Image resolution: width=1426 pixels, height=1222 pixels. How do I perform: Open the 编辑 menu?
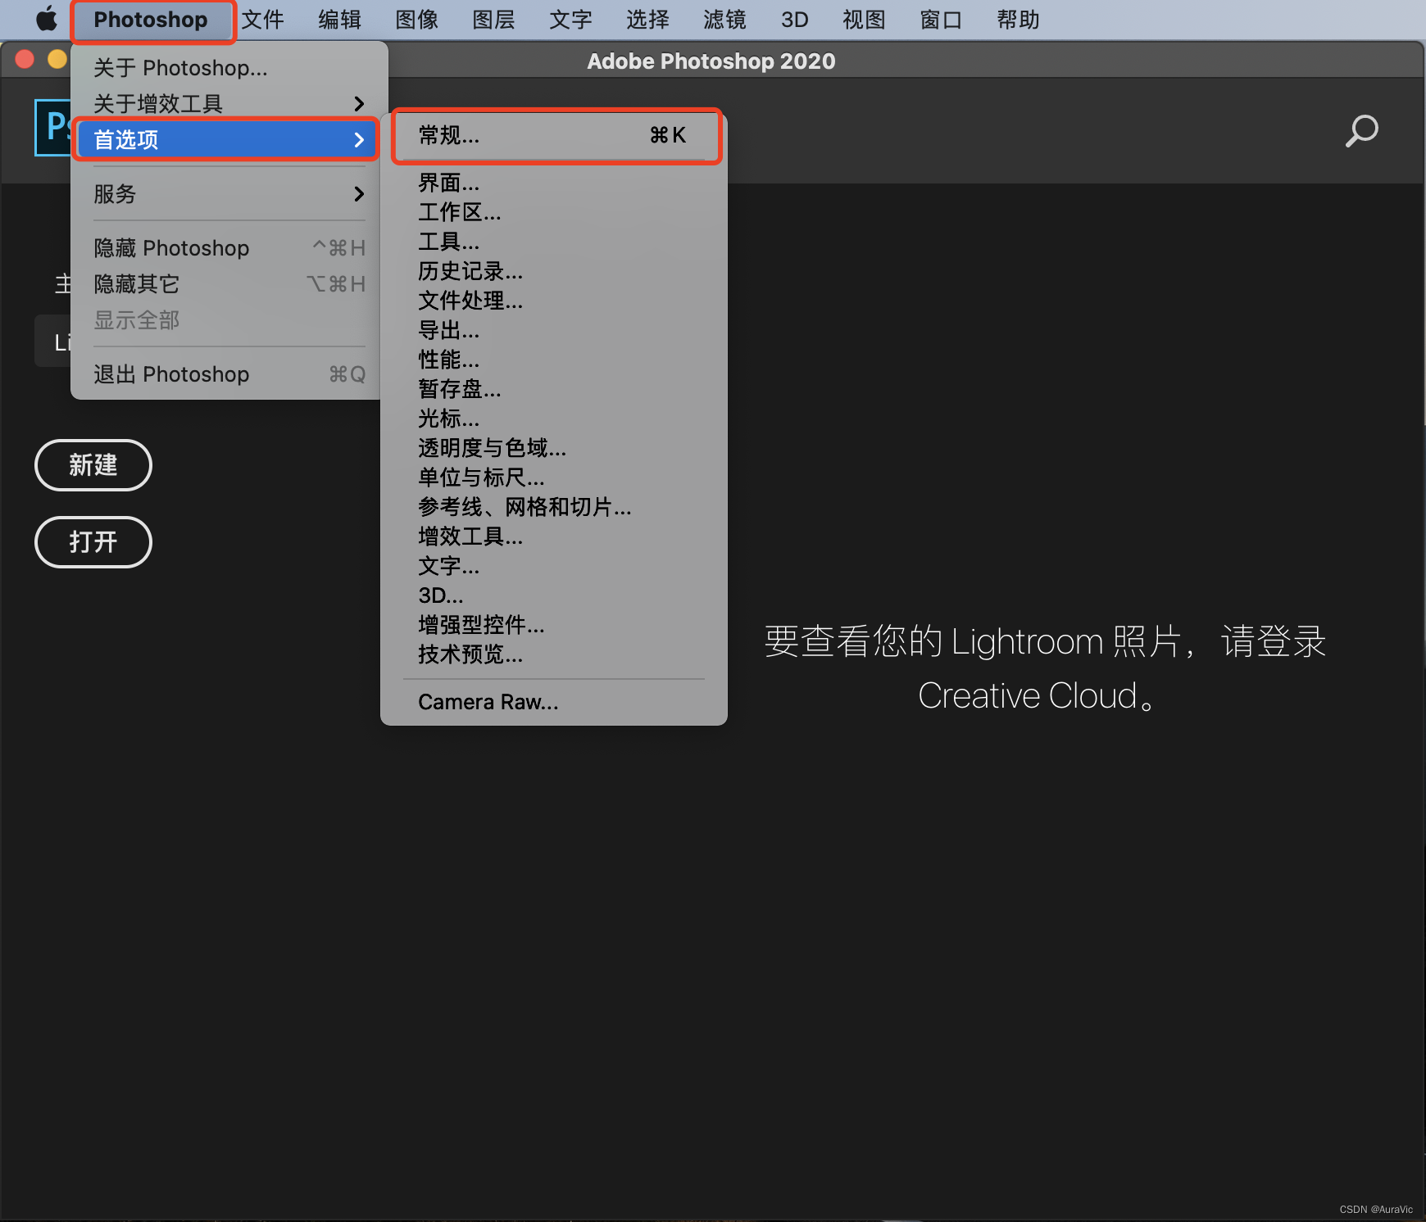tap(339, 20)
